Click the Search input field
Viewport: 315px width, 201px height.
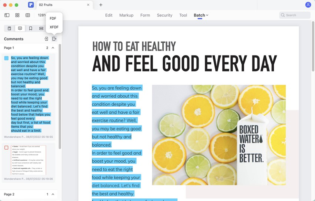click(x=297, y=15)
